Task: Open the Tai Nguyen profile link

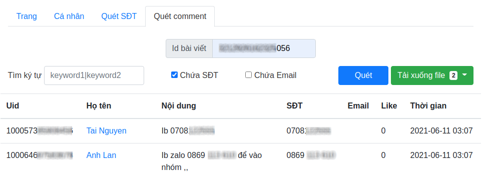Action: (x=106, y=131)
